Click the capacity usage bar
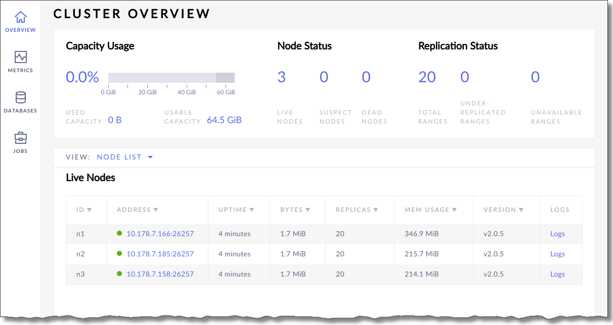The width and height of the screenshot is (613, 325). coord(171,78)
